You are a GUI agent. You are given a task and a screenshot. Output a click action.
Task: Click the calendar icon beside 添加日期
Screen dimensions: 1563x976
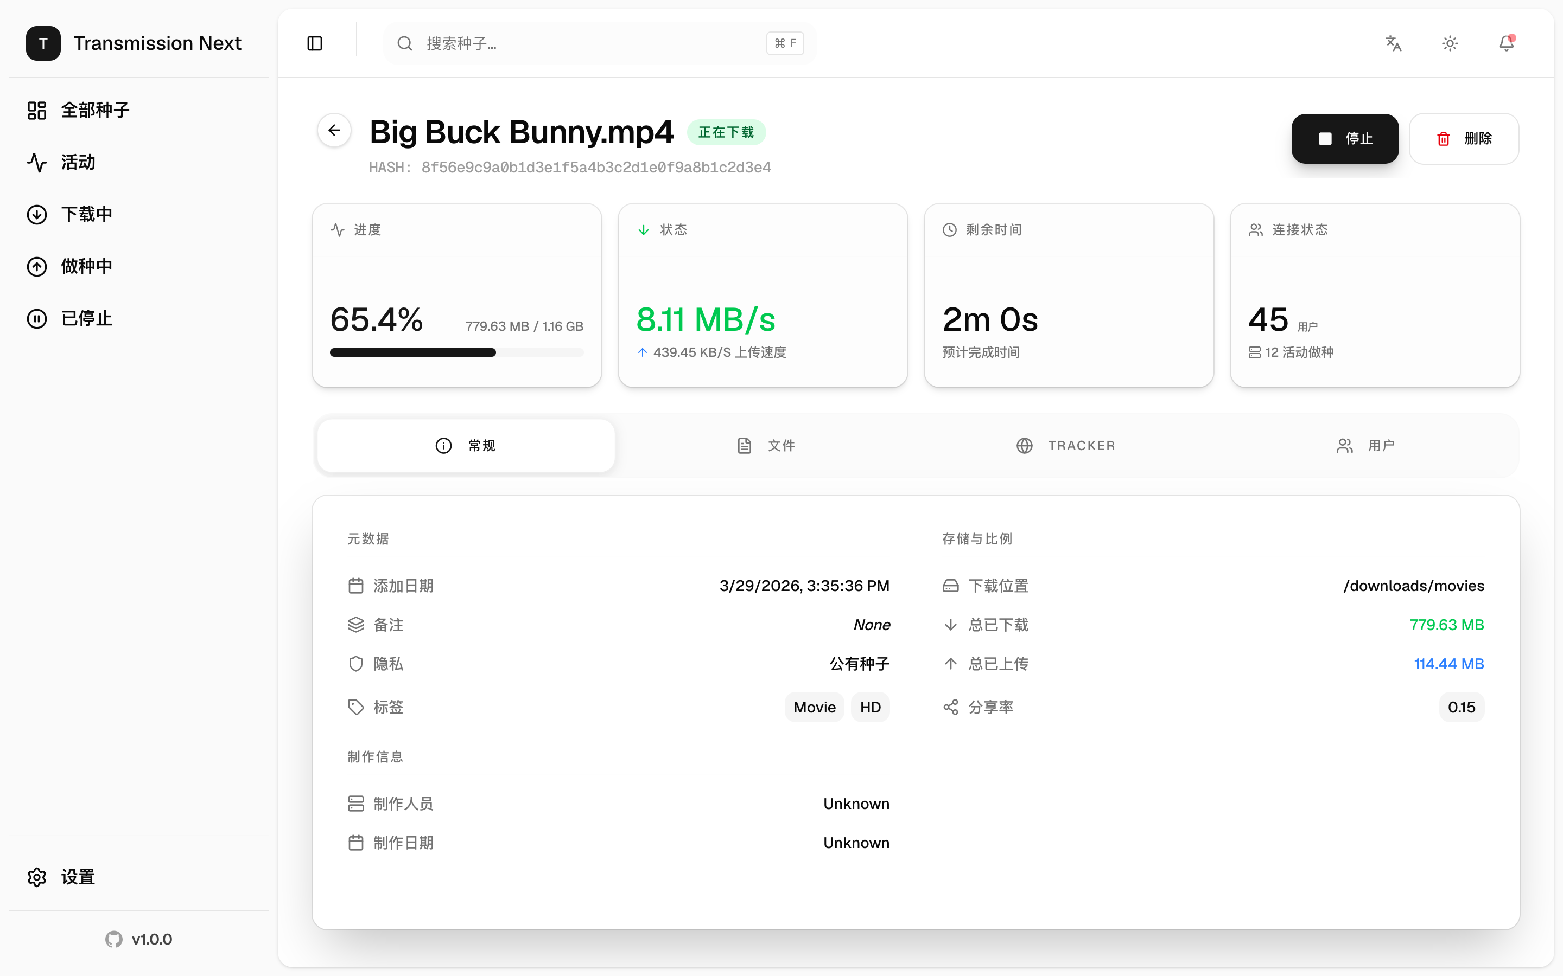pos(356,586)
